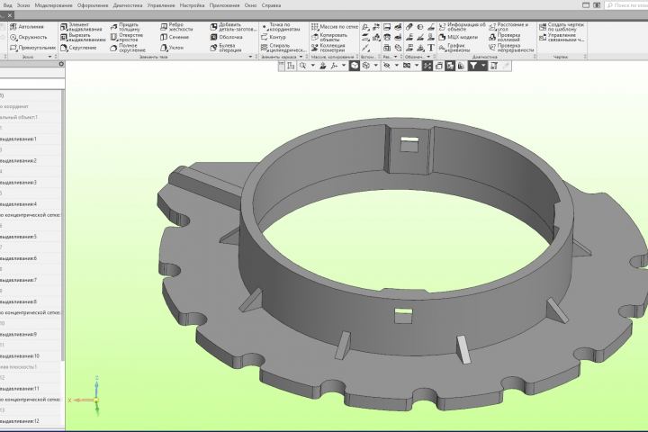
Task: Open dropdown arrow beside crossed-eye icon
Action: coord(396,66)
